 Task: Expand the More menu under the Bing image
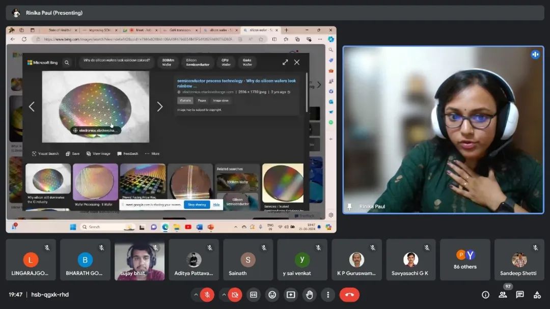[152, 154]
